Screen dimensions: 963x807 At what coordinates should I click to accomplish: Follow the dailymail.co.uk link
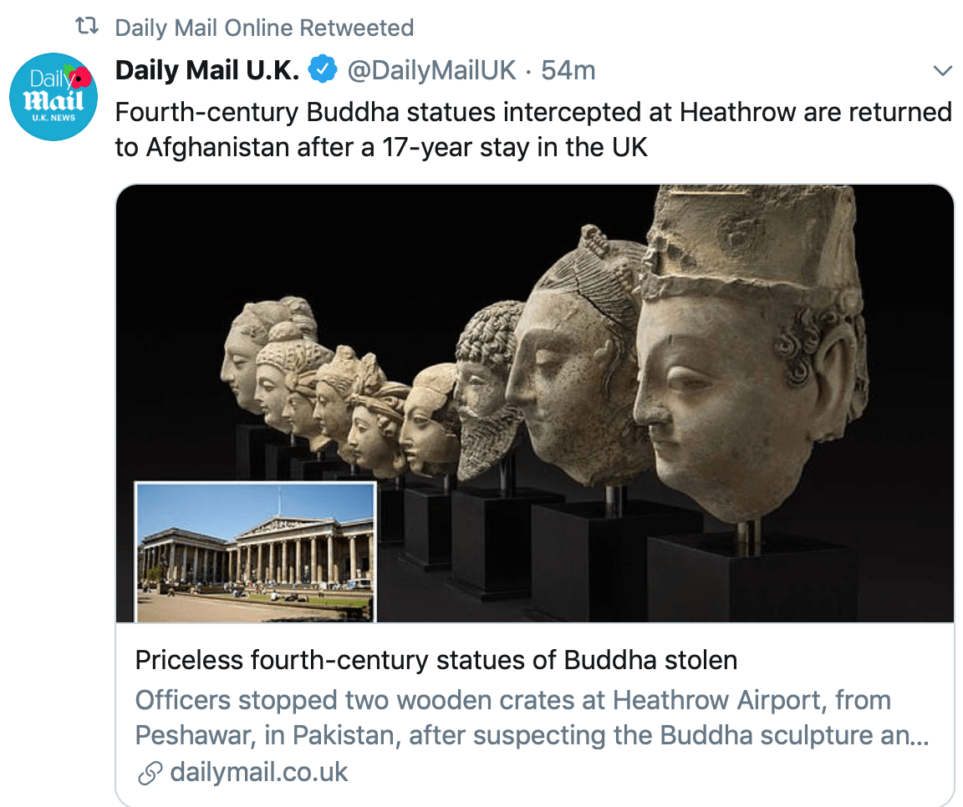point(258,772)
